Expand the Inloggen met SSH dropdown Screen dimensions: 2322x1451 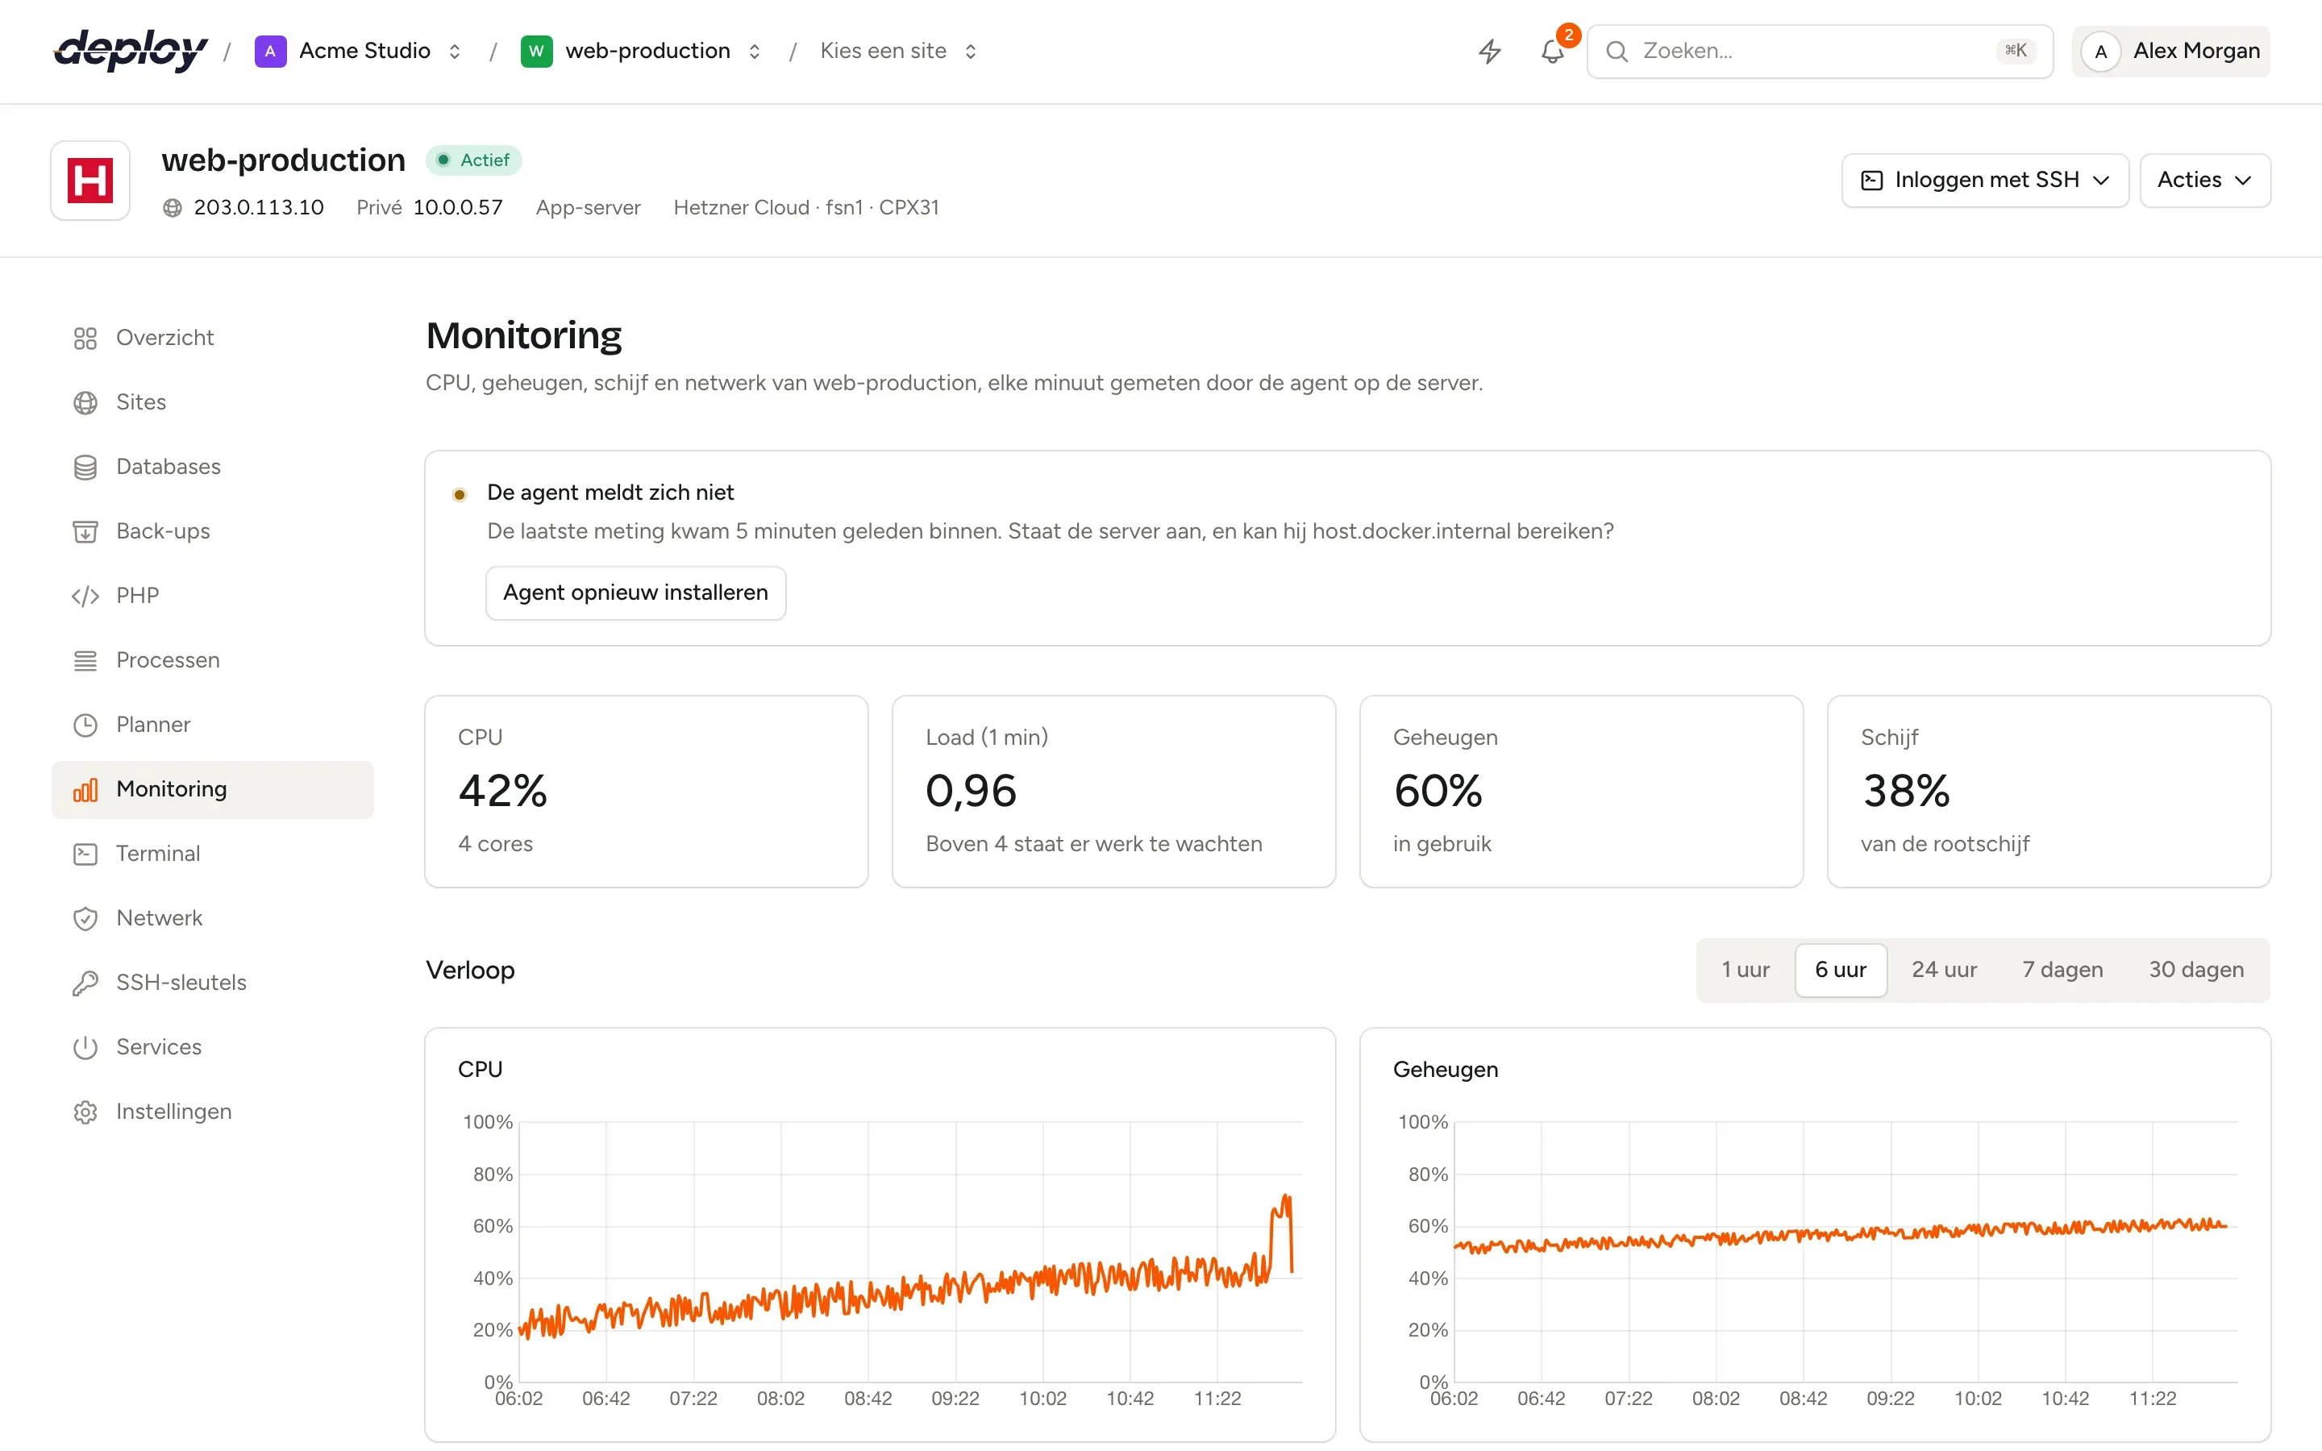point(1984,181)
